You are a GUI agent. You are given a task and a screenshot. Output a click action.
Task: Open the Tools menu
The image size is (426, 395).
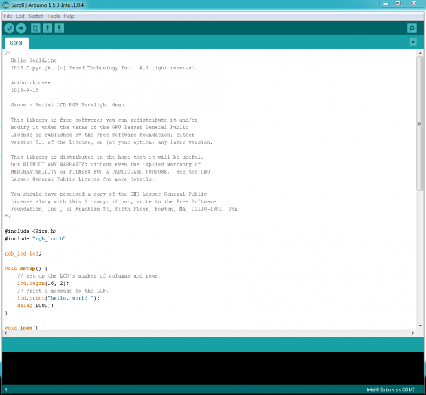(x=54, y=16)
